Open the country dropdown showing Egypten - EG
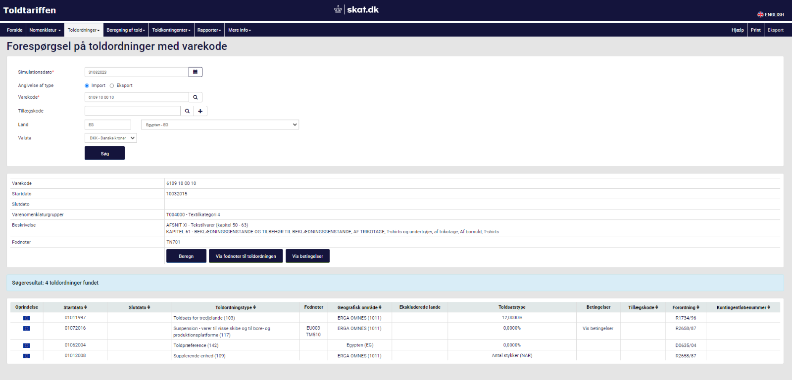This screenshot has width=792, height=380. click(220, 125)
